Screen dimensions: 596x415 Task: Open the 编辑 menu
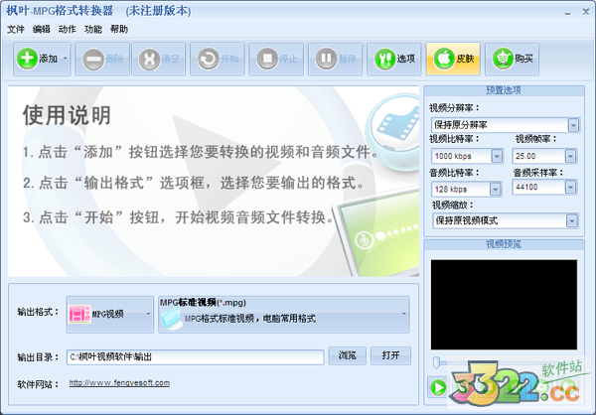click(x=42, y=29)
